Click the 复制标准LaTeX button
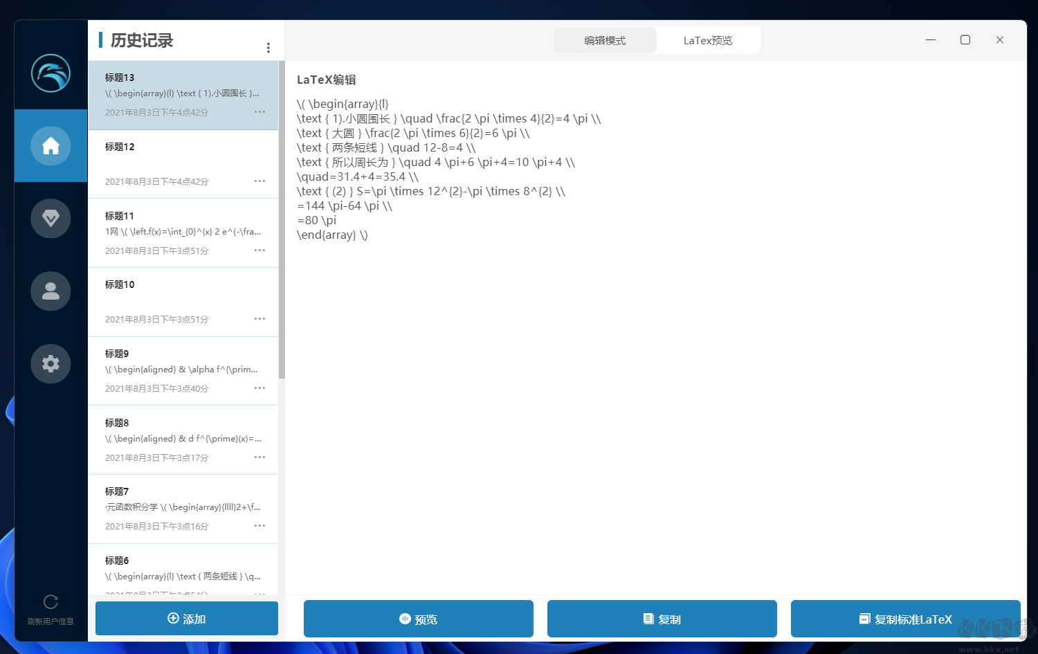 (x=906, y=619)
